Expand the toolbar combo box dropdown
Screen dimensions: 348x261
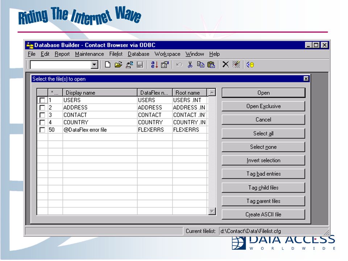point(94,65)
